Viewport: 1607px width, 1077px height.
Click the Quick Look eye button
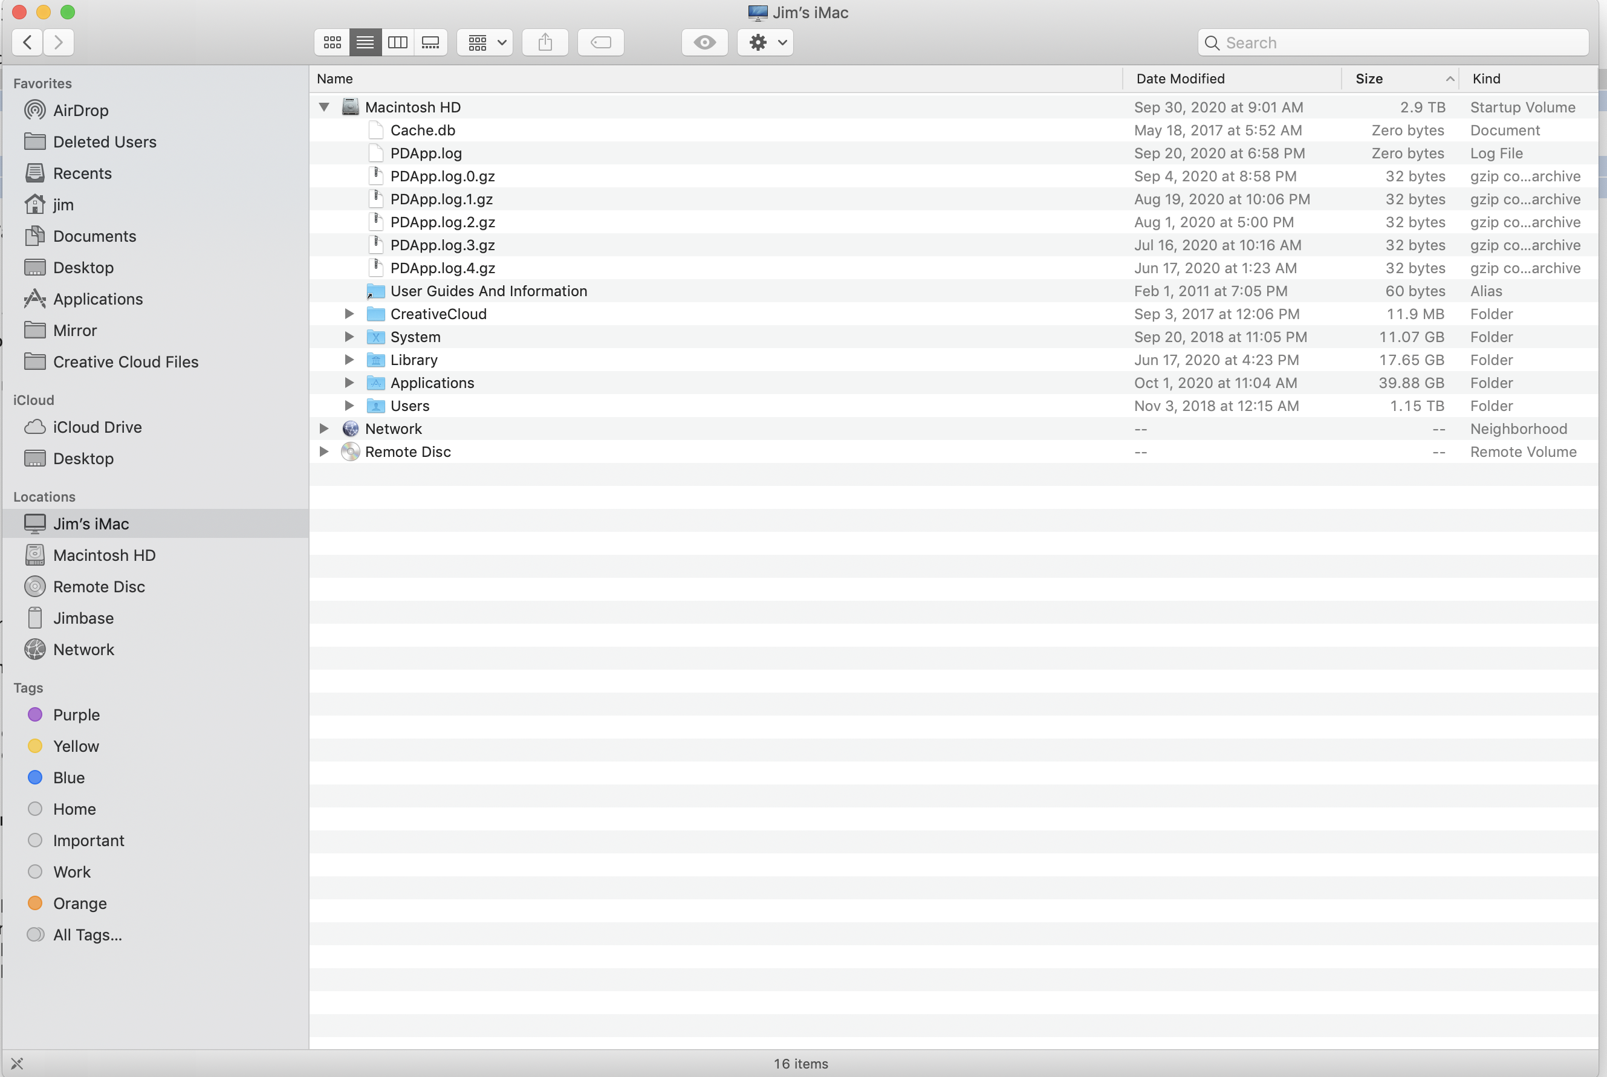tap(704, 42)
